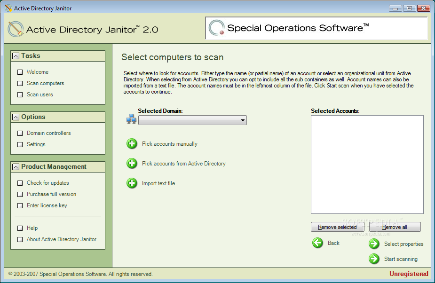Viewport: 435px width, 283px height.
Task: Open Enter license key item
Action: coord(47,205)
